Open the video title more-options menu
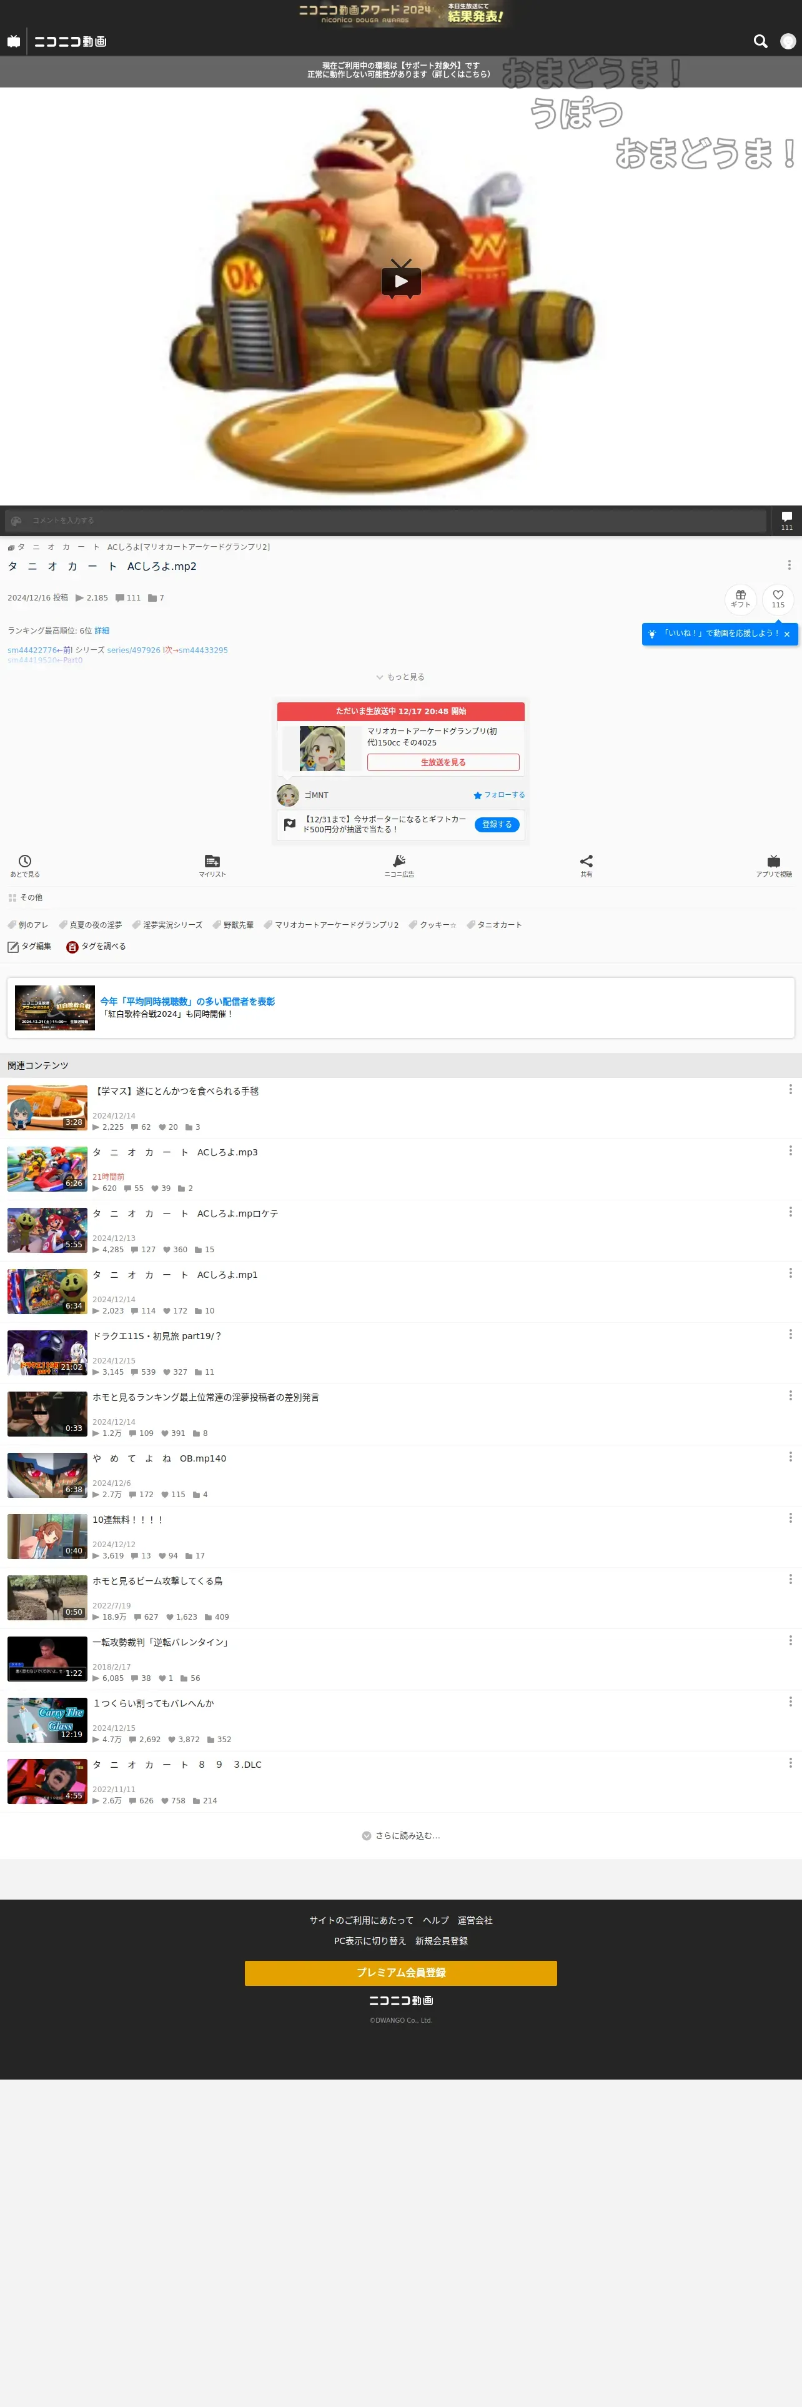The image size is (802, 2407). click(x=789, y=564)
